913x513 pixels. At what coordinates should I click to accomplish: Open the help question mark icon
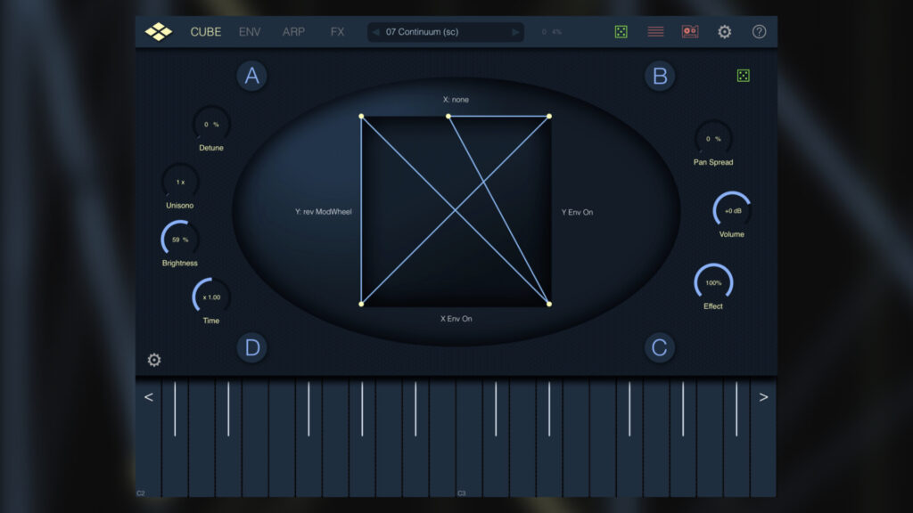[x=759, y=31]
